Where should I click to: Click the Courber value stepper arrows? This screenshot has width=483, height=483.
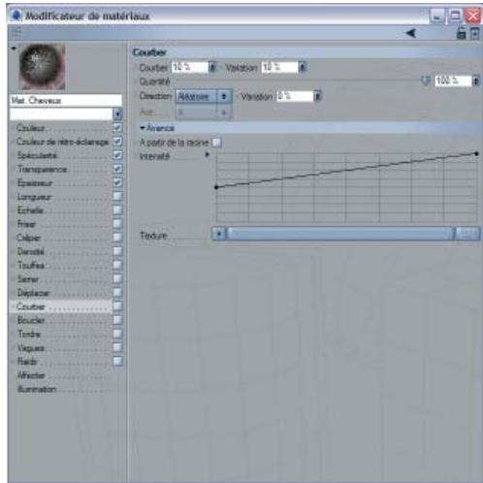tap(212, 67)
